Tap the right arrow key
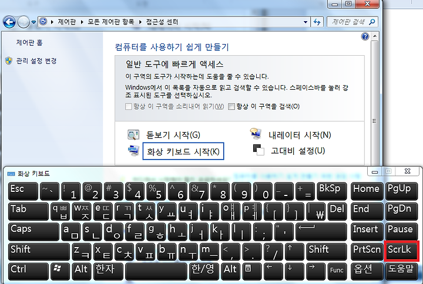The image size is (423, 284). [x=316, y=272]
